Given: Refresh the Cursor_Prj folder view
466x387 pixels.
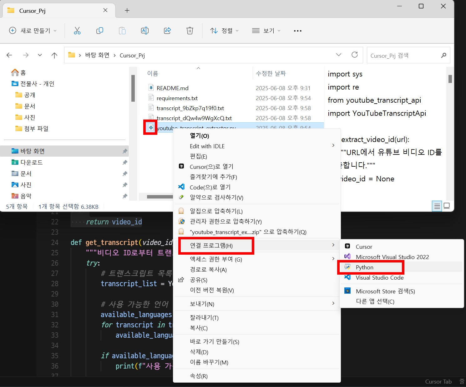Looking at the screenshot, I should (355, 55).
